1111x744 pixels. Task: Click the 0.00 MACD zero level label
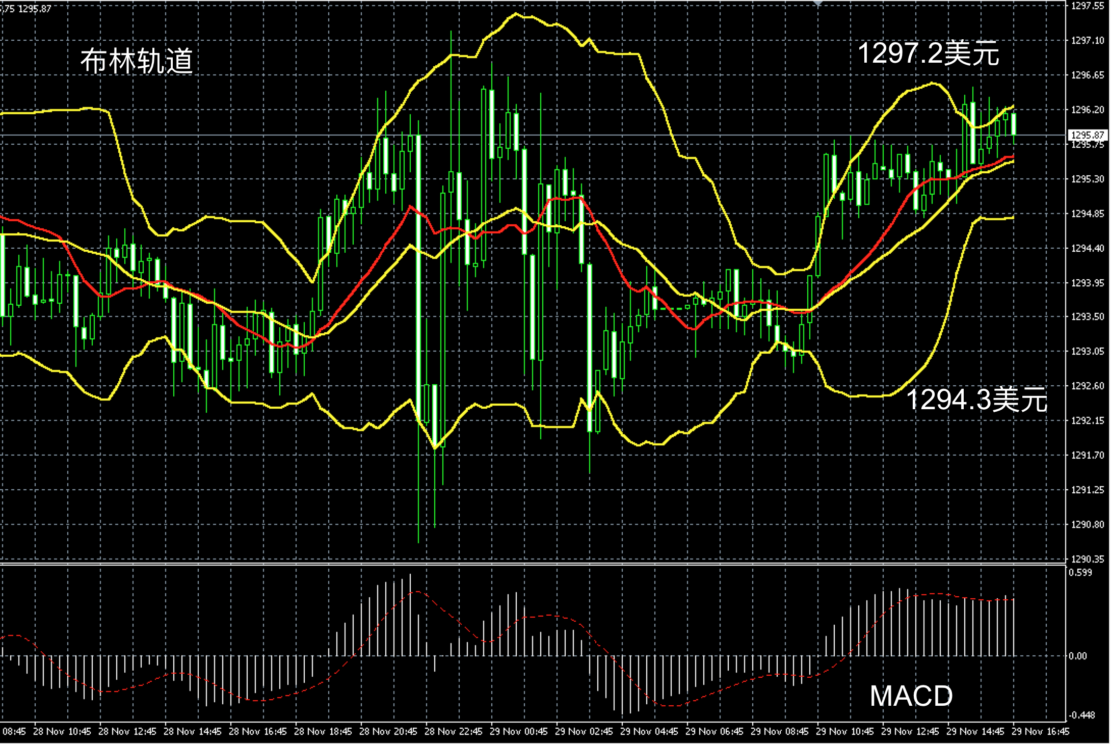point(1078,656)
